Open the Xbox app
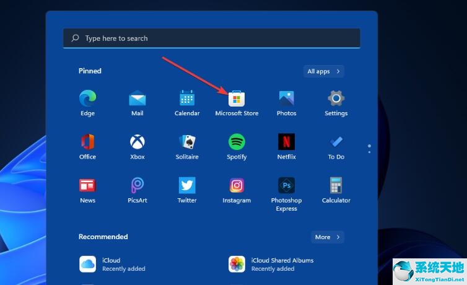The width and height of the screenshot is (467, 285). [137, 147]
